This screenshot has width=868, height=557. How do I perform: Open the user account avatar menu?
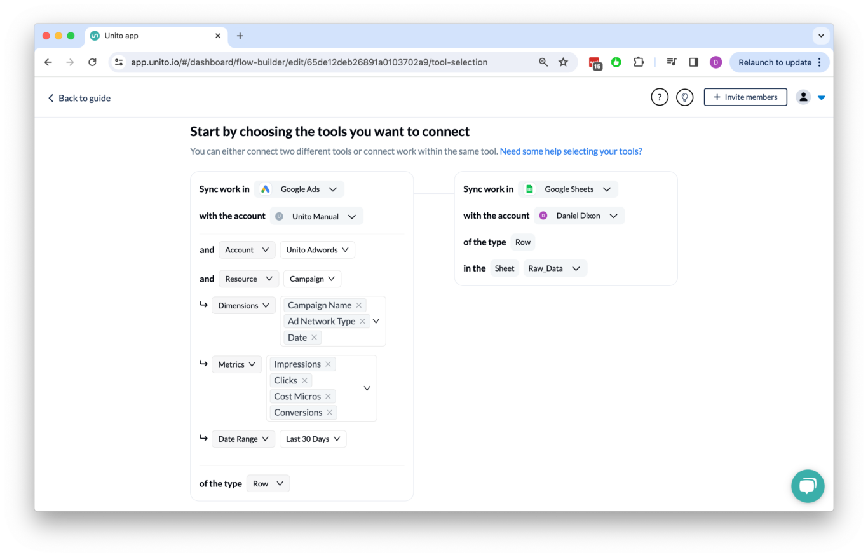803,97
